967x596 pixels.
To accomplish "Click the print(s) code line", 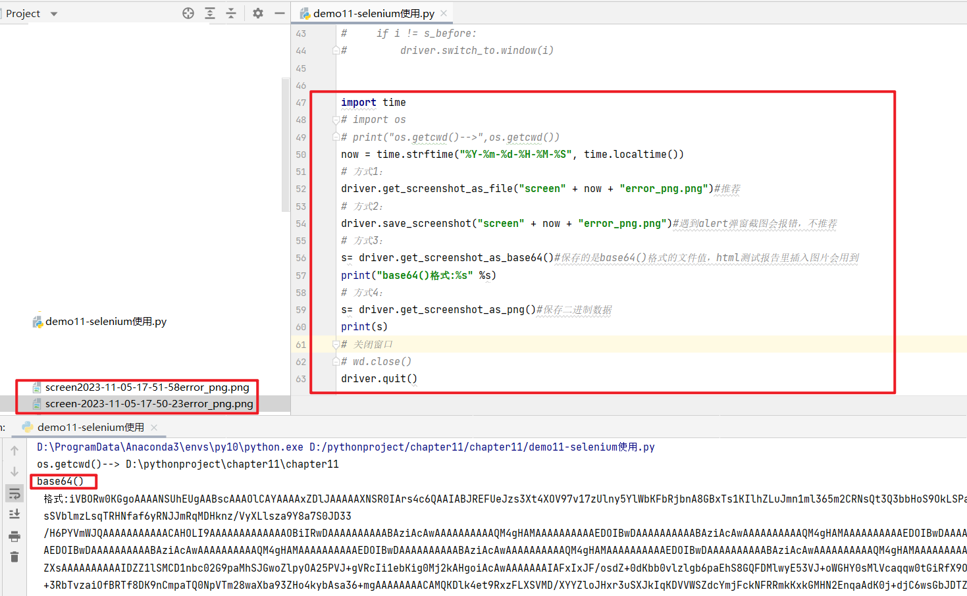I will click(x=364, y=327).
